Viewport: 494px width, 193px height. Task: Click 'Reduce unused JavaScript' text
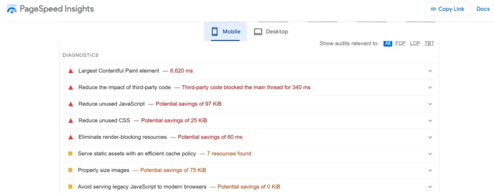[x=111, y=104]
